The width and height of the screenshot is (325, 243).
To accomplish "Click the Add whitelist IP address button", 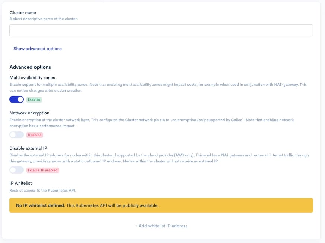I will pos(161,226).
